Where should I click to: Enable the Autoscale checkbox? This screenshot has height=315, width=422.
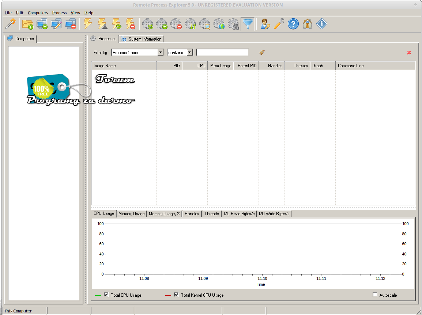tap(375, 295)
